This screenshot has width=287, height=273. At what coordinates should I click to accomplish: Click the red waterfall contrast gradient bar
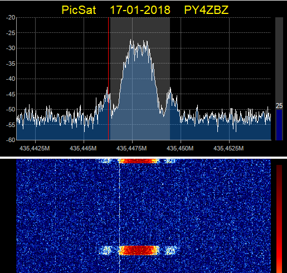279,219
